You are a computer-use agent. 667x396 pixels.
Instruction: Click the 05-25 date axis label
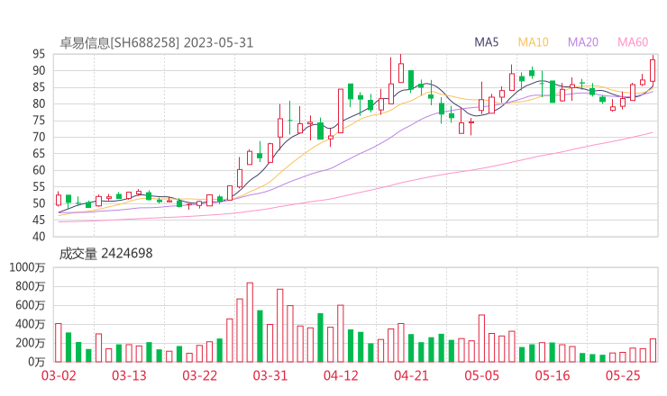click(x=623, y=375)
